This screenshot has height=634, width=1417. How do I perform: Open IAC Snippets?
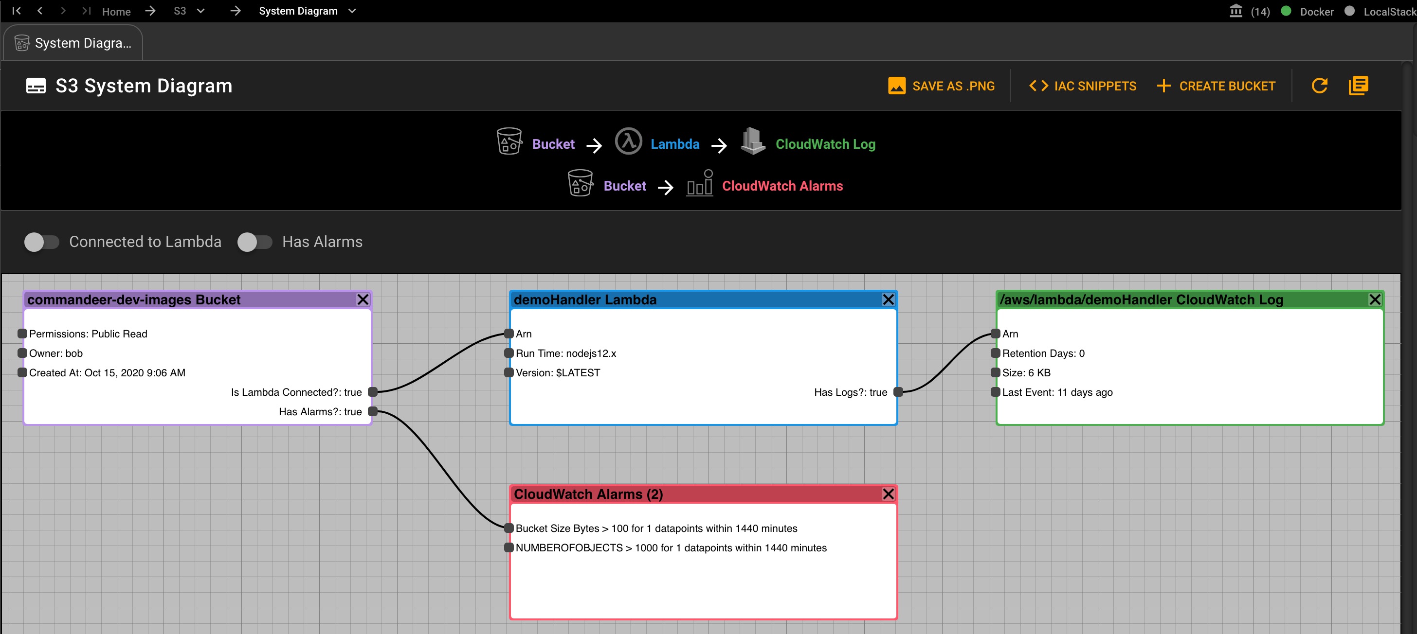(x=1082, y=86)
